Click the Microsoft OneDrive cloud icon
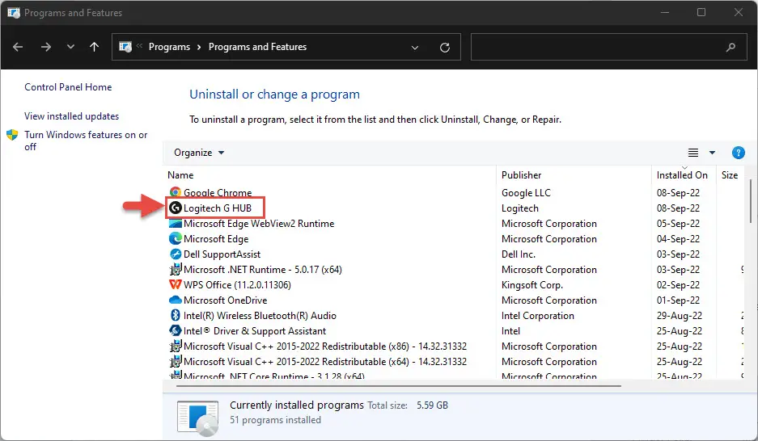Image resolution: width=758 pixels, height=441 pixels. (176, 300)
